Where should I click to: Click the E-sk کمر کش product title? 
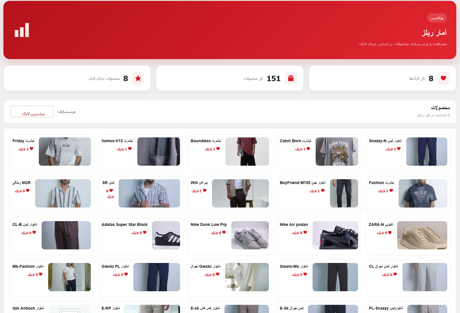[205, 308]
